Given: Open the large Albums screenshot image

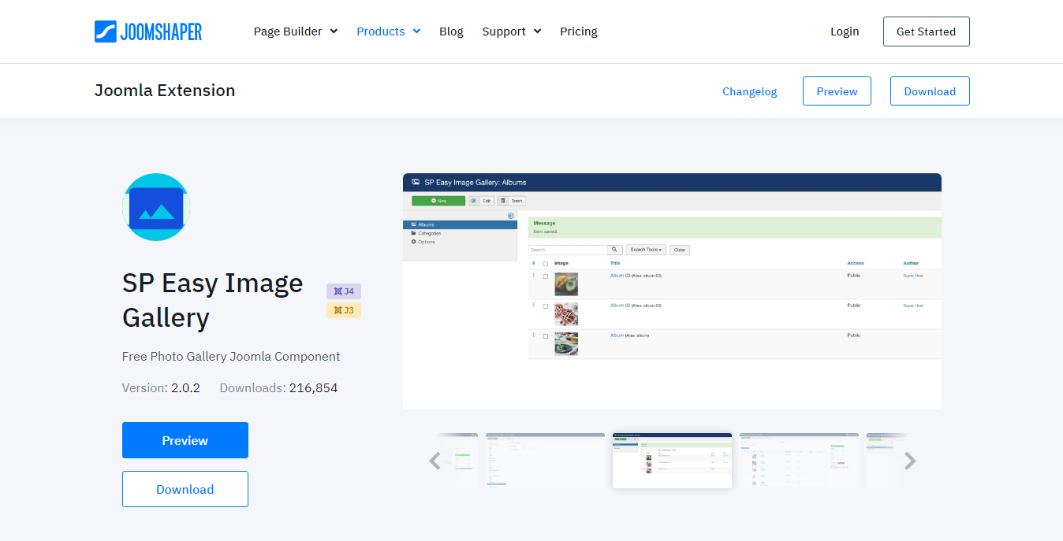Looking at the screenshot, I should coord(672,291).
